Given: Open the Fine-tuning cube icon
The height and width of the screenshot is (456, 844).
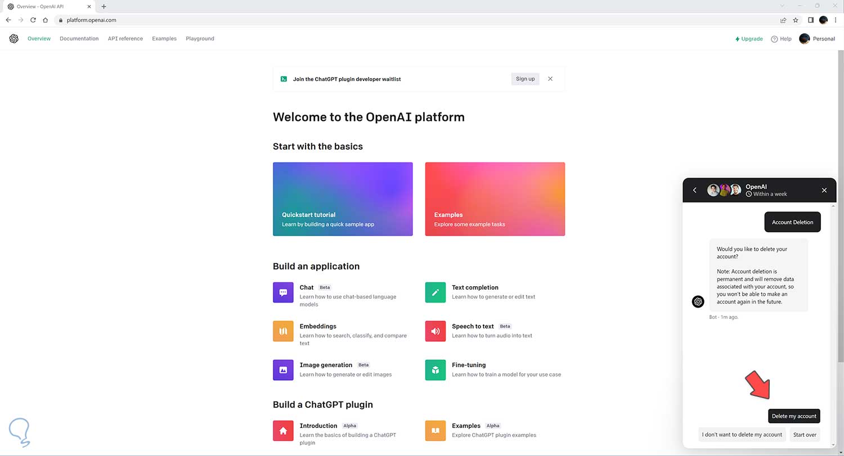Looking at the screenshot, I should click(436, 370).
